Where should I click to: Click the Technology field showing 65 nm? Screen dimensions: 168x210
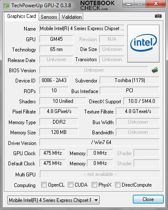[x=56, y=49]
